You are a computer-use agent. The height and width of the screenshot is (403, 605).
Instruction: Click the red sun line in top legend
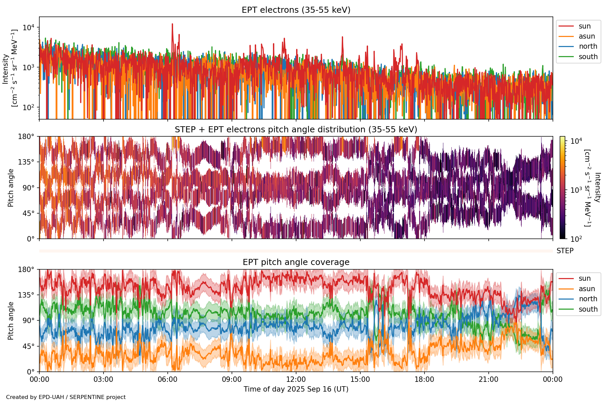(x=566, y=26)
